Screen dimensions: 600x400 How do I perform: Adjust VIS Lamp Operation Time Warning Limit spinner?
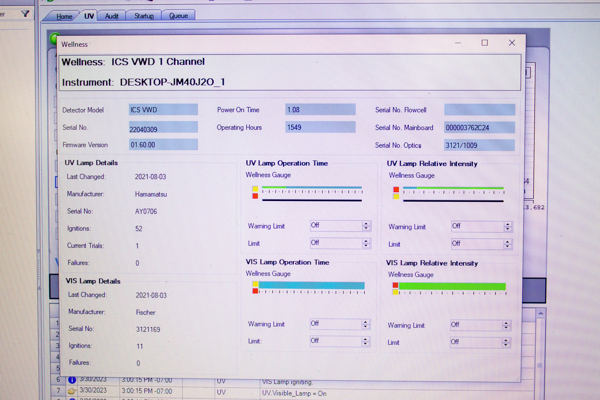[365, 324]
